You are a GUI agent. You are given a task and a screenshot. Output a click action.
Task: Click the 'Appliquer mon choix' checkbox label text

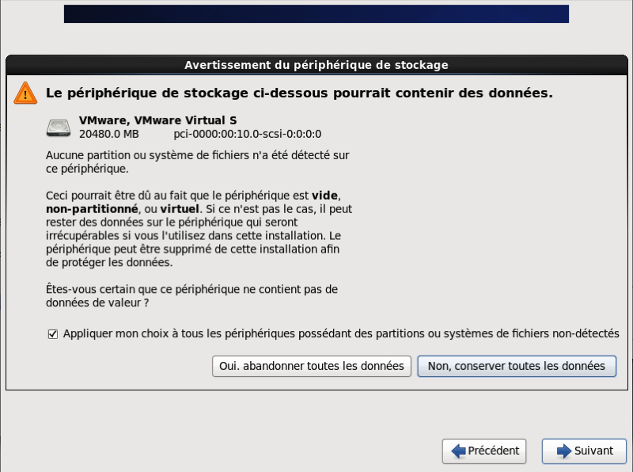340,334
